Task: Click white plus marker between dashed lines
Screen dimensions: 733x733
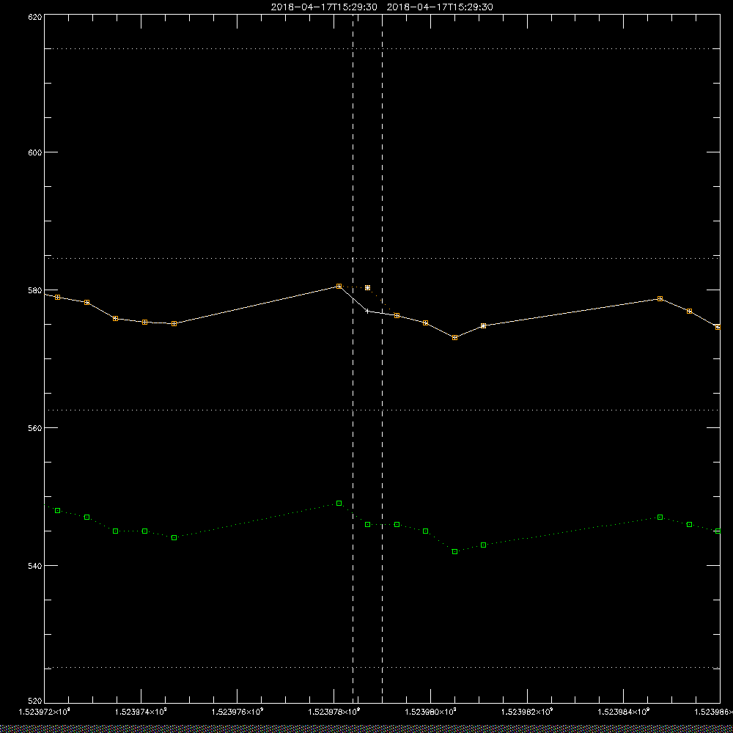Action: pos(367,311)
